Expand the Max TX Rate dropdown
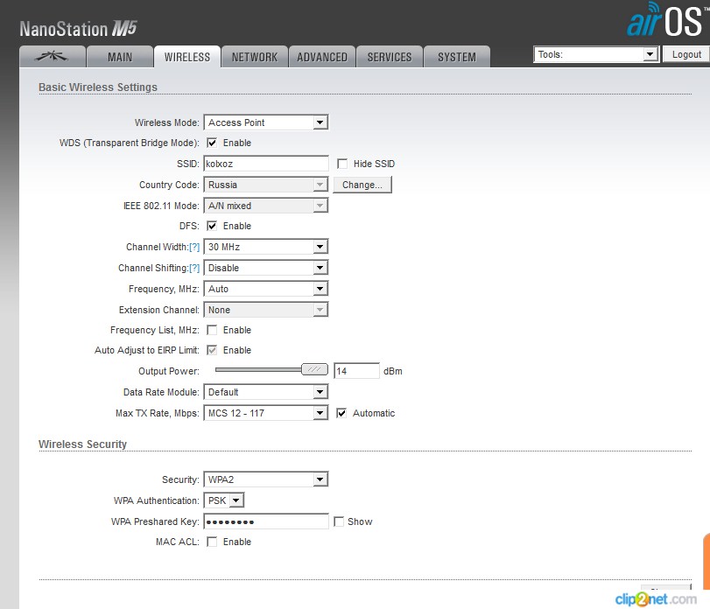 tap(266, 413)
